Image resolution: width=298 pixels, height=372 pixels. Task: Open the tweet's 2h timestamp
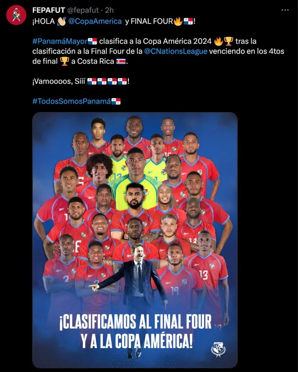(109, 10)
